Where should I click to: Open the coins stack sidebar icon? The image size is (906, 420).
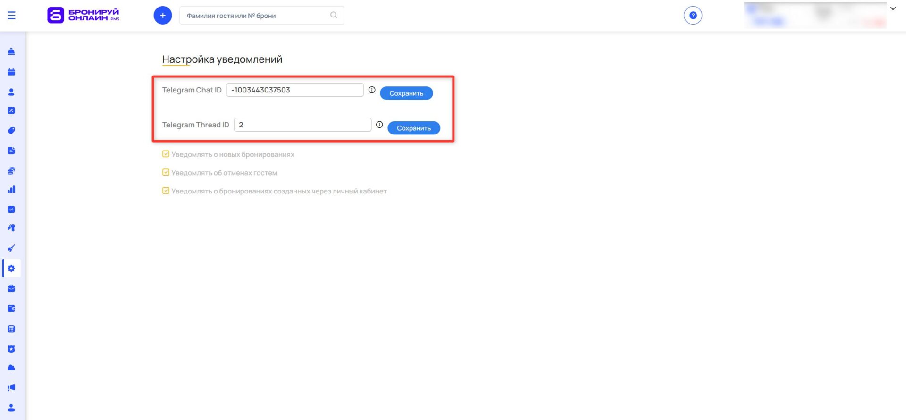11,170
